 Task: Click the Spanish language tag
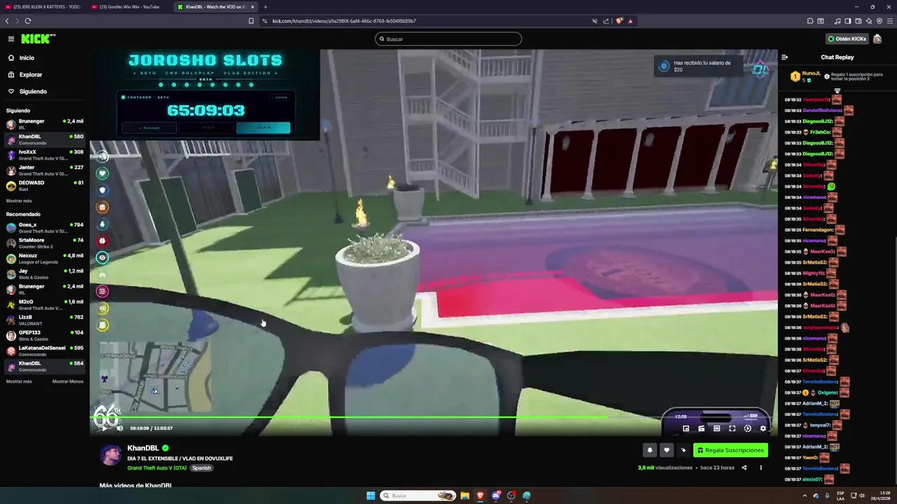point(201,468)
